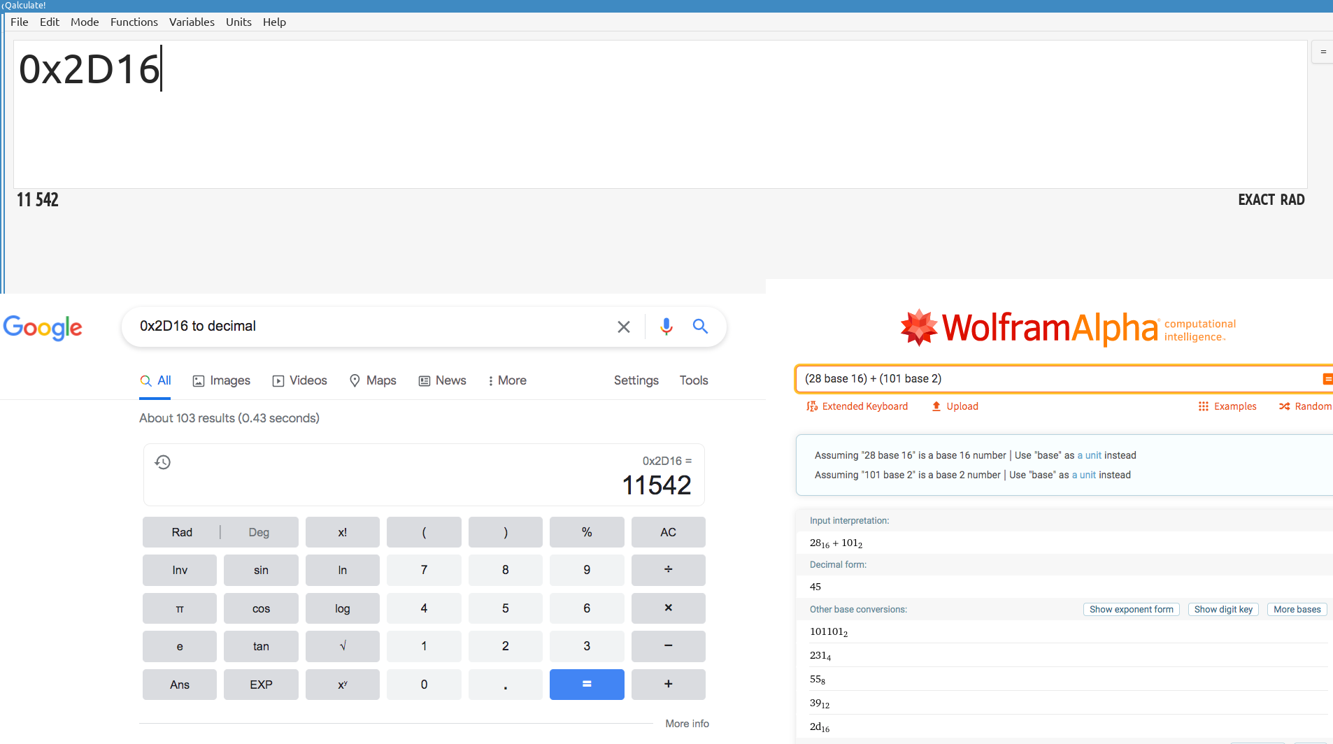This screenshot has height=744, width=1333.
Task: Open the Google Tools dropdown
Action: coord(693,380)
